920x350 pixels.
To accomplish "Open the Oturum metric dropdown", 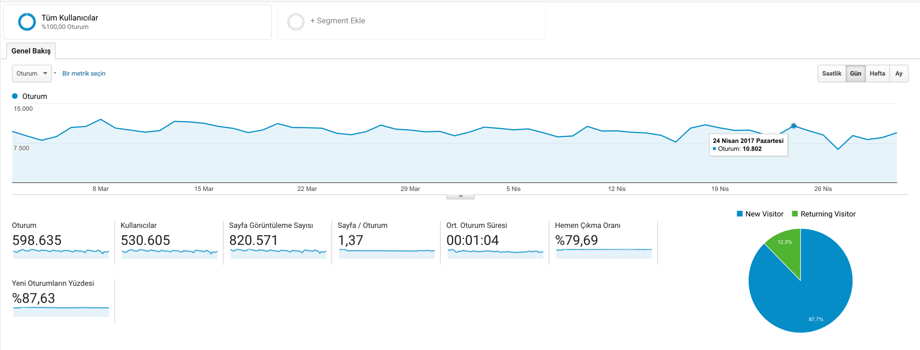I will tap(32, 74).
